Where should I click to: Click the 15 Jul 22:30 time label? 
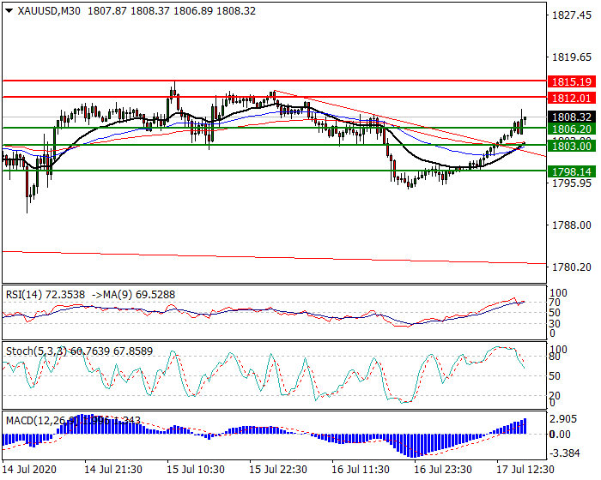pyautogui.click(x=278, y=469)
